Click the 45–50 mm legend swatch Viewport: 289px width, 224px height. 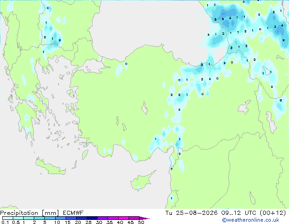134,218
